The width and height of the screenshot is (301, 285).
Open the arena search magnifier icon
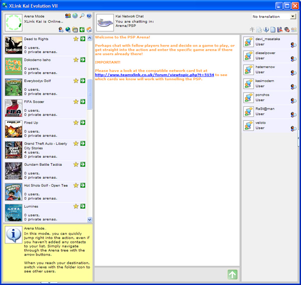(x=82, y=16)
